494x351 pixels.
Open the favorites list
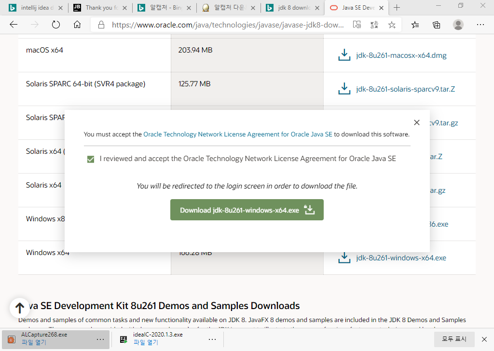point(415,25)
